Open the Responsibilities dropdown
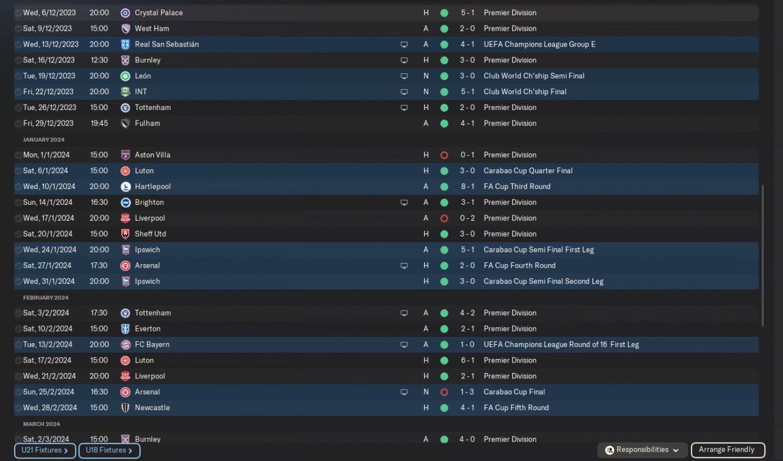The width and height of the screenshot is (783, 461). point(642,450)
